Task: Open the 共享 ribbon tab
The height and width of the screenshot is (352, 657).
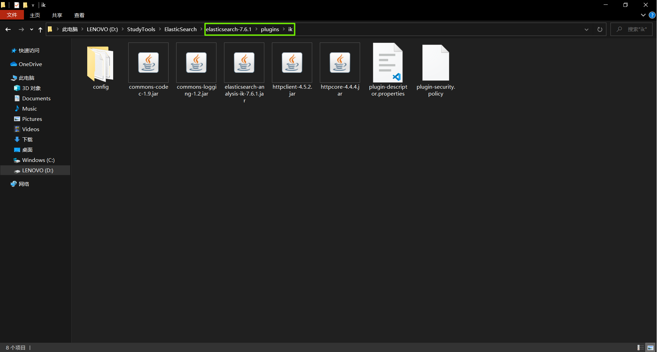Action: click(x=57, y=15)
